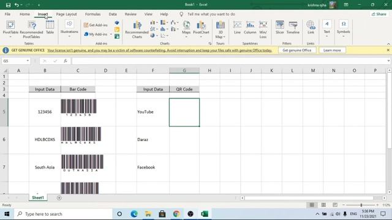Insert a pie or doughnut chart

tap(154, 35)
